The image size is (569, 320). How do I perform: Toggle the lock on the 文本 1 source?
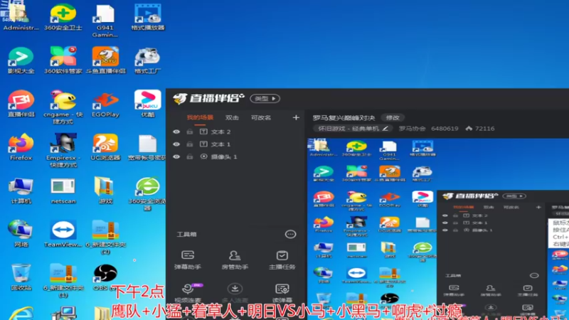click(x=190, y=144)
